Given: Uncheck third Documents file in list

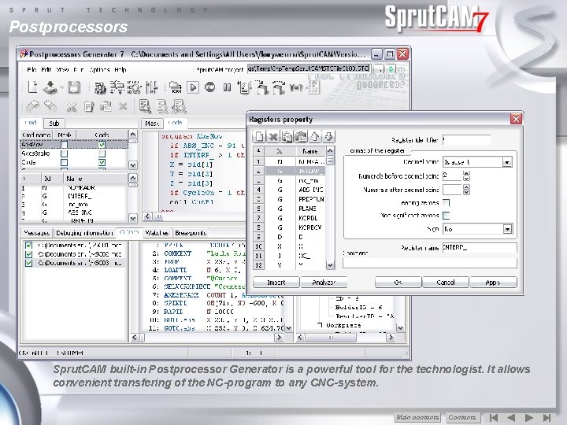Looking at the screenshot, I should 28,264.
